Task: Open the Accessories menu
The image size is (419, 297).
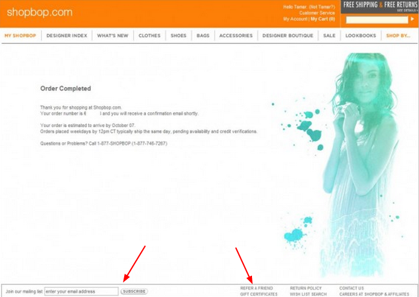Action: tap(236, 36)
